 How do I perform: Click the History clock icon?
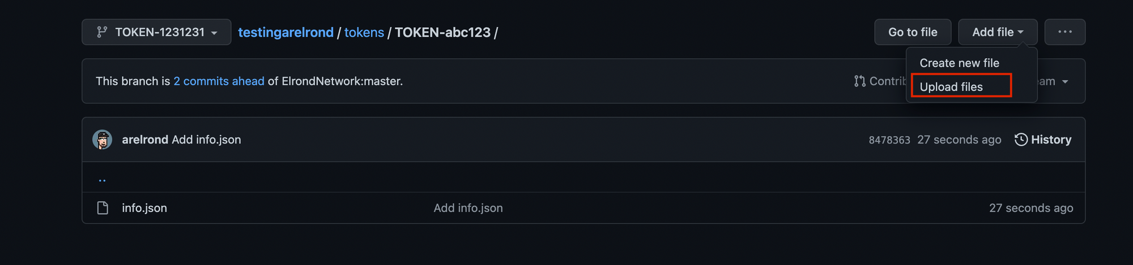(x=1021, y=140)
